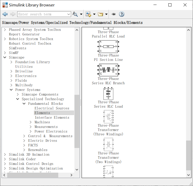Viewport: 193px width, 186px height.
Task: Select the Three-Phase Series RLC Branch block
Action: 109,70
